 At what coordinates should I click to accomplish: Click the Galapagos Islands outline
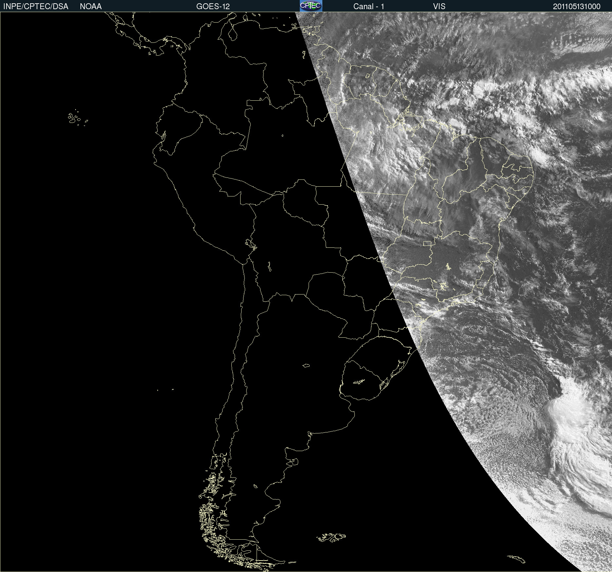click(77, 118)
